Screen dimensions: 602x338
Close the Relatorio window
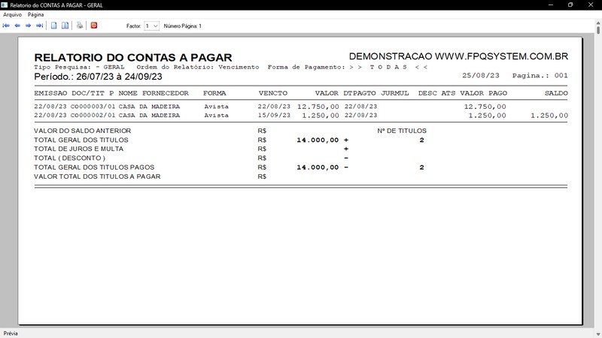[x=591, y=5]
